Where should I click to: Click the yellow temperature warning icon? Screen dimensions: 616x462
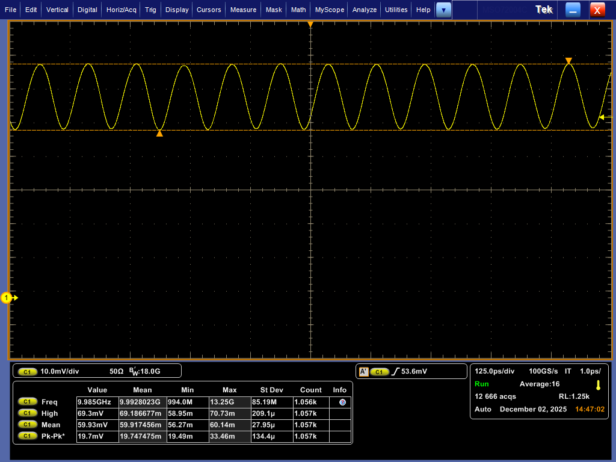tap(598, 385)
